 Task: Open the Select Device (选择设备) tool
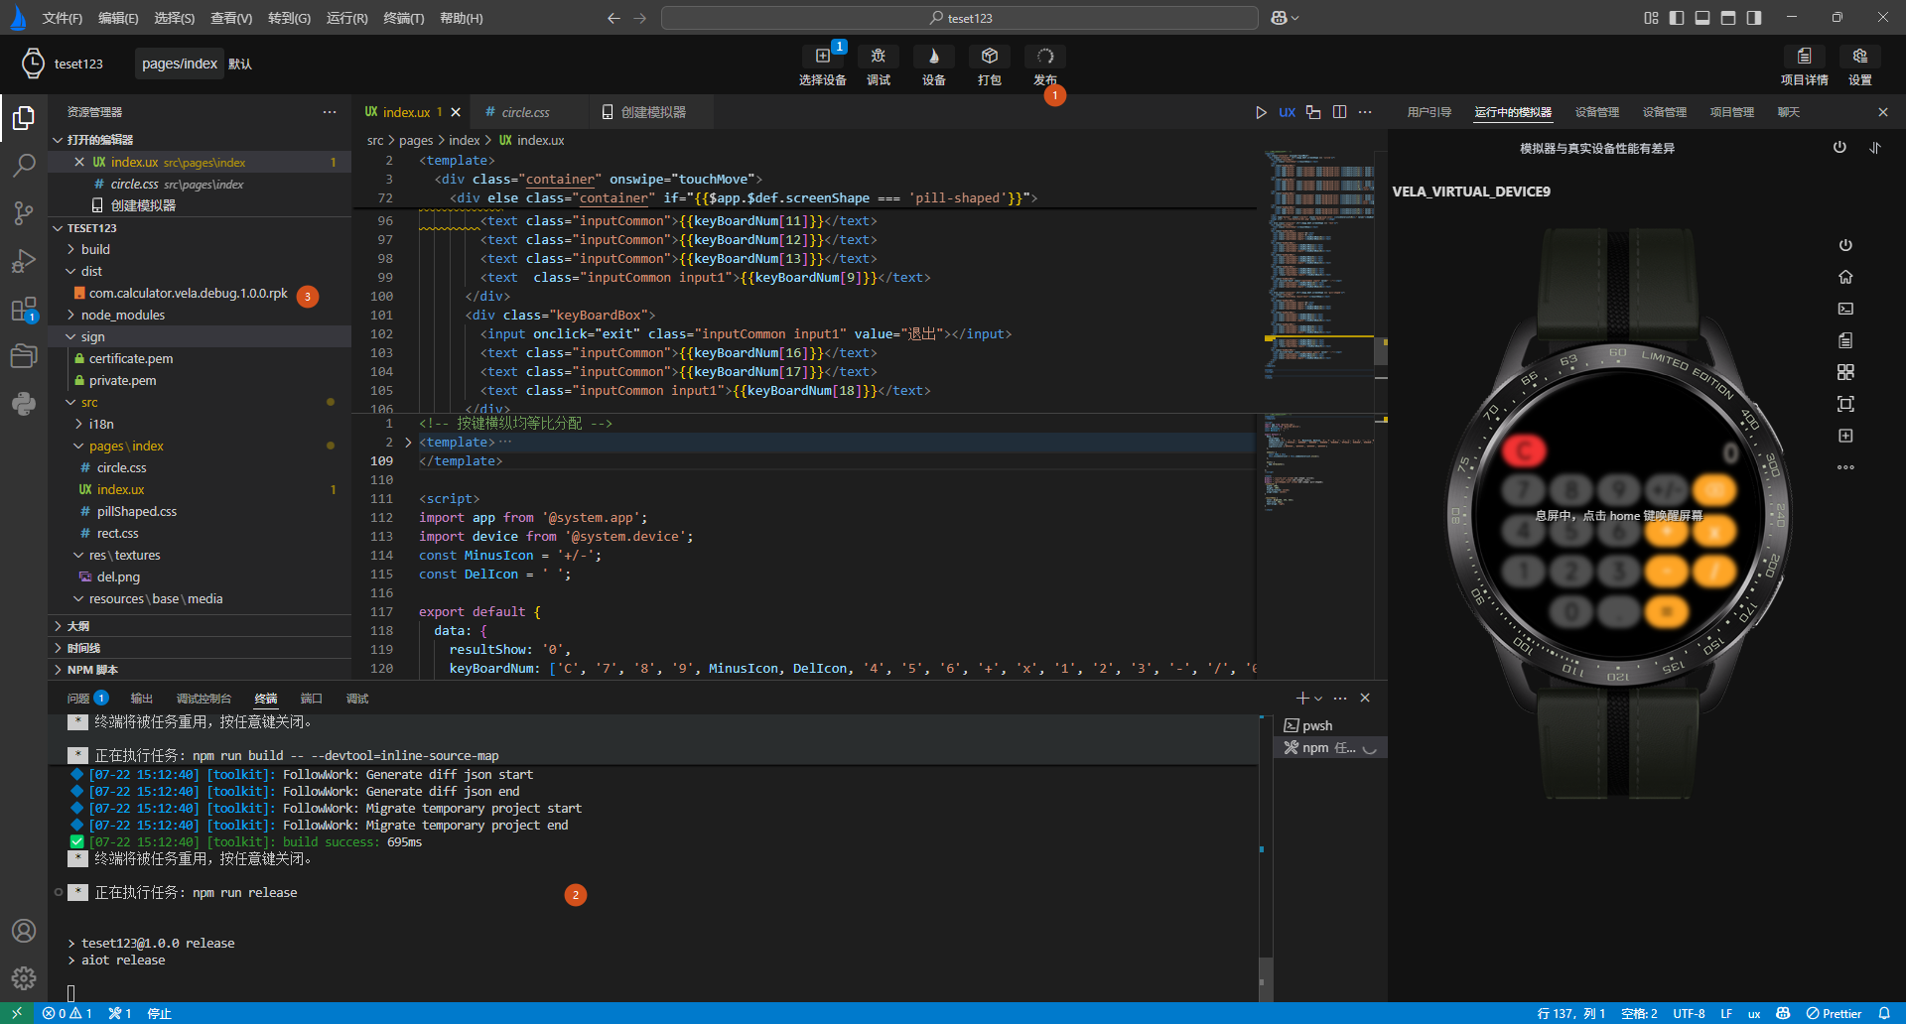[822, 58]
